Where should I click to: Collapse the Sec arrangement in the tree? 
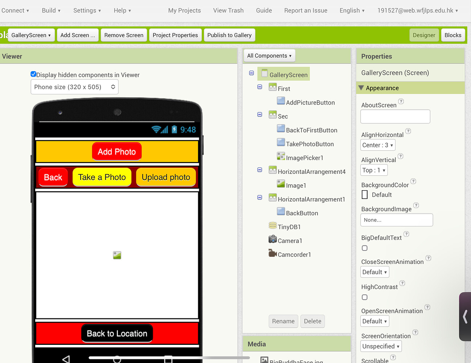point(259,114)
